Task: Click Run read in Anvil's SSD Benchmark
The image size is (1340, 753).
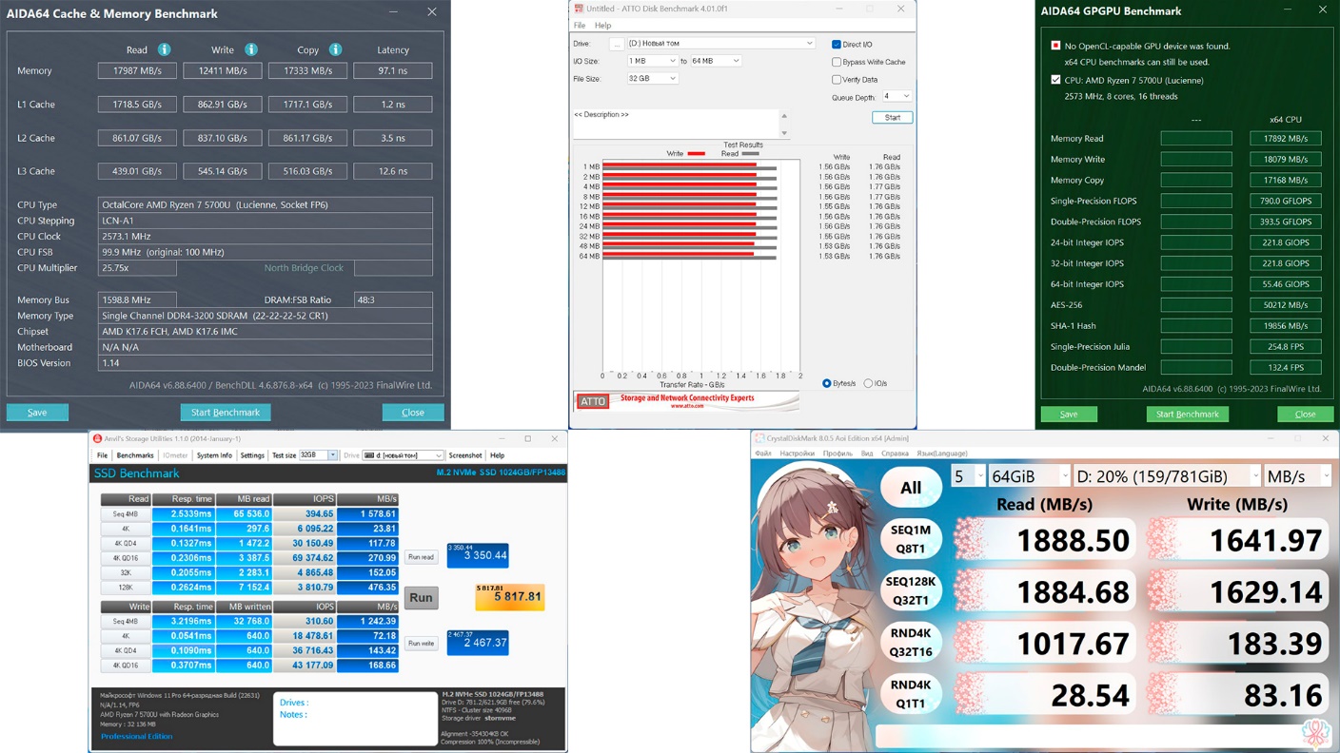Action: click(421, 557)
